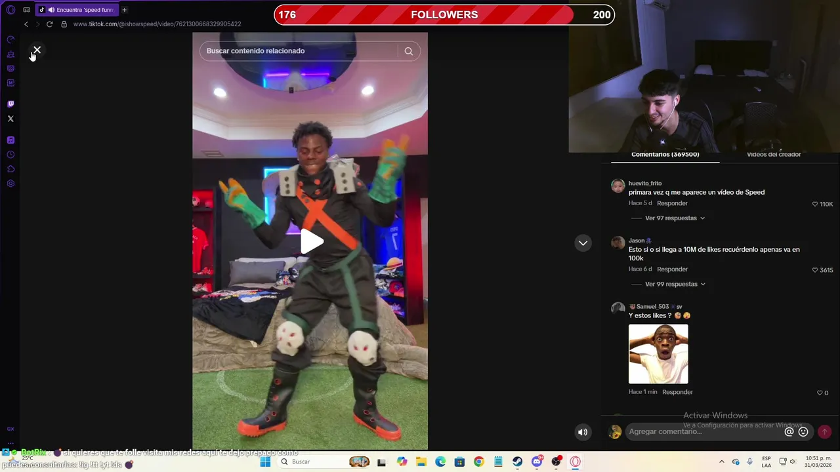Open Jason's profile name
This screenshot has width=840, height=472.
[x=637, y=241]
